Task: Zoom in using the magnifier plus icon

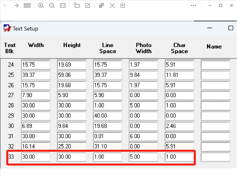Action: 41,6
